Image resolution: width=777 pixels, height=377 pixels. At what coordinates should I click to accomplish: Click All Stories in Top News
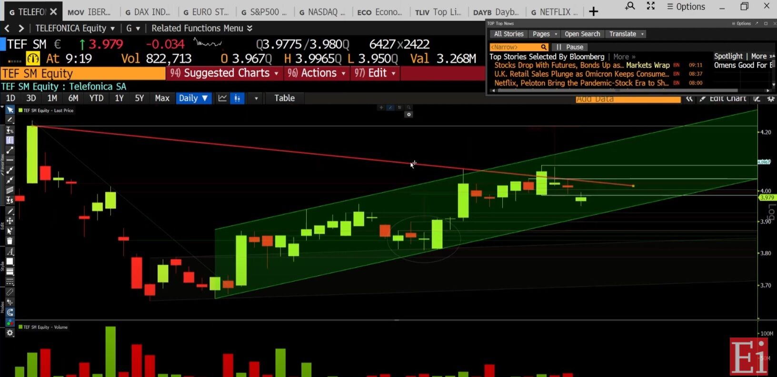[508, 34]
